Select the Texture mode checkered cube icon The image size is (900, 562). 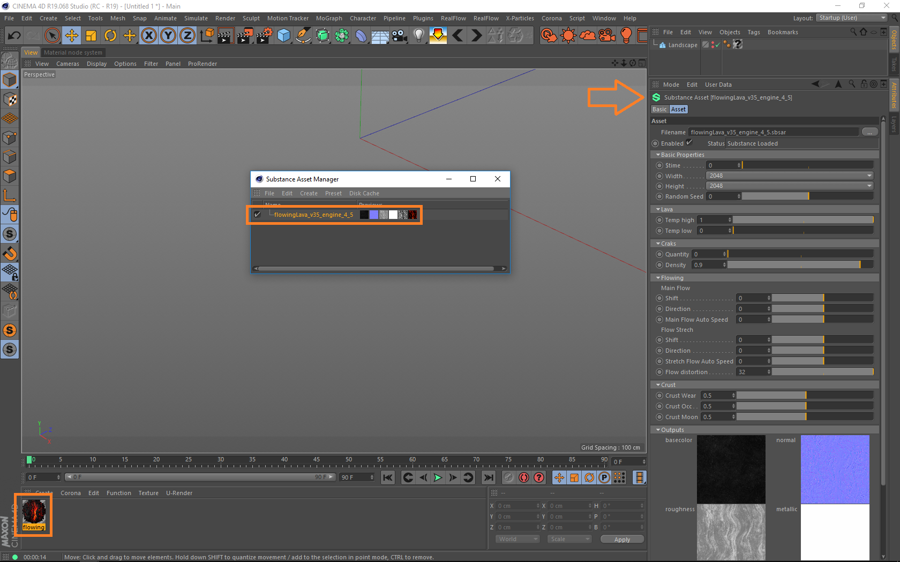[10, 100]
